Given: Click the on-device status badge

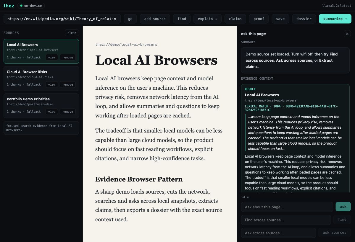Looking at the screenshot, I should coord(31,6).
